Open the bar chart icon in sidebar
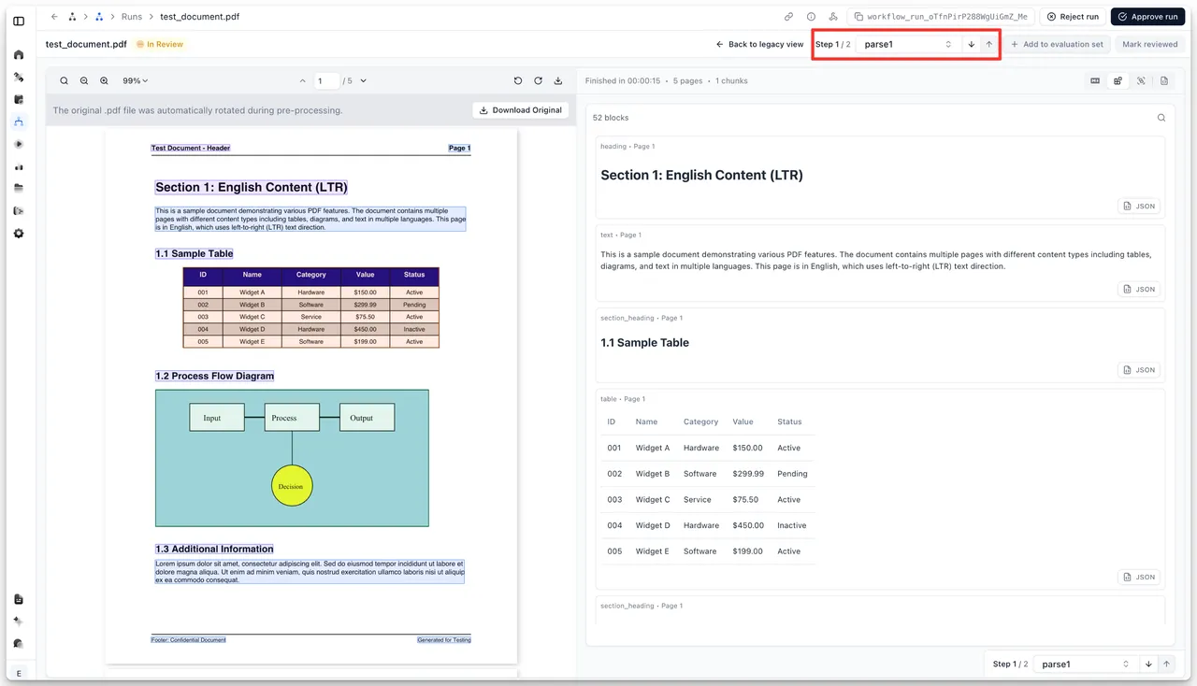Viewport: 1197px width, 686px height. tap(19, 166)
